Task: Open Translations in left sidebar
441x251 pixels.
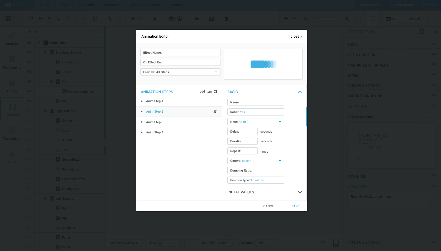Action: click(x=12, y=133)
